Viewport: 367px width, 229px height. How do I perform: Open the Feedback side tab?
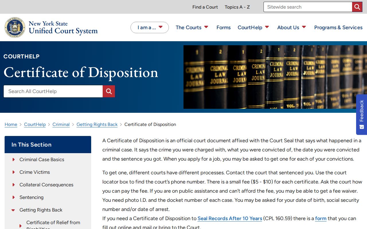pyautogui.click(x=362, y=114)
